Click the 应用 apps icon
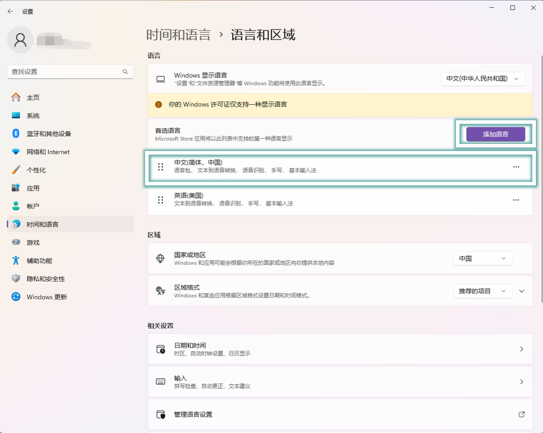 (x=16, y=188)
